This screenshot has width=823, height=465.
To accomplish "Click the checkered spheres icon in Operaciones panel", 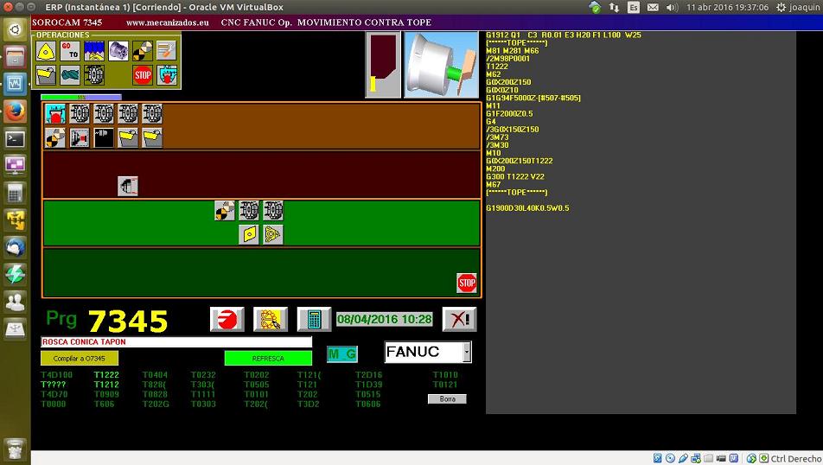I will click(143, 51).
